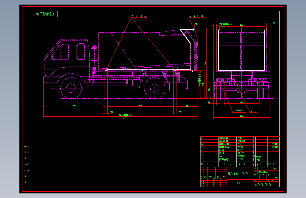The width and height of the screenshot is (306, 198).
Task: Click the row of question marks in title block bottom-right
Action: tap(263, 184)
